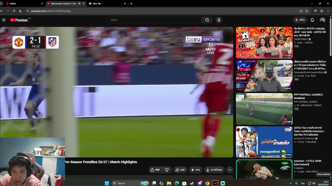
Task: Open the EP.2250 Hone-Krasae video thumbnail
Action: click(x=264, y=76)
